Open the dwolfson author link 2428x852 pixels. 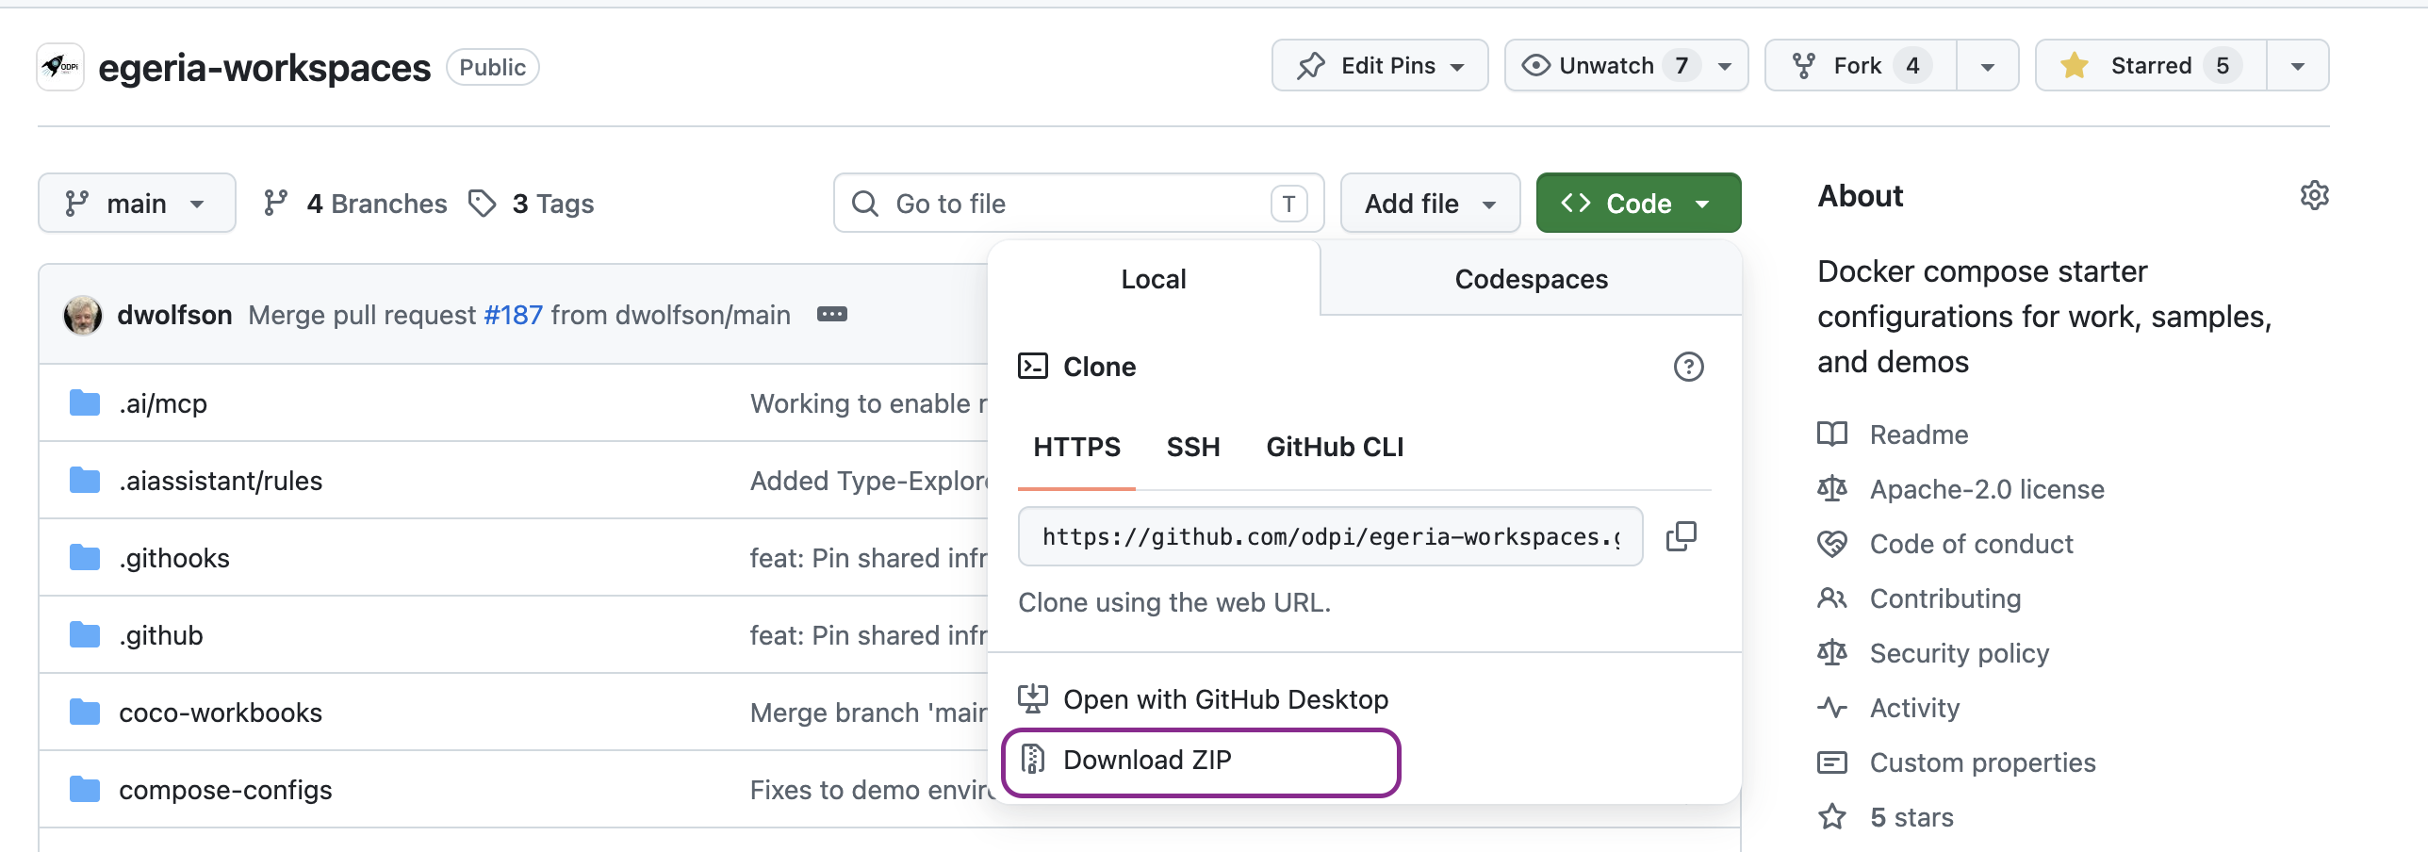pyautogui.click(x=174, y=315)
